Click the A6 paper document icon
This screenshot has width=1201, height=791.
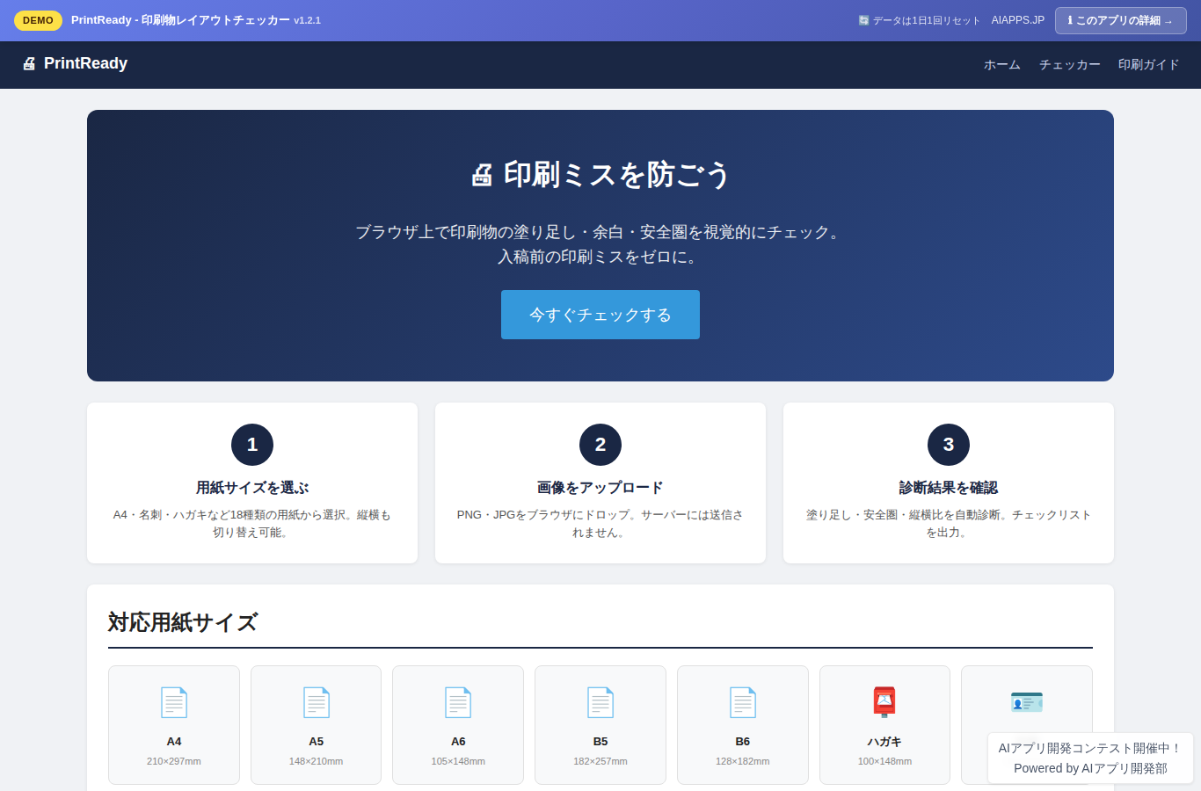click(x=458, y=702)
